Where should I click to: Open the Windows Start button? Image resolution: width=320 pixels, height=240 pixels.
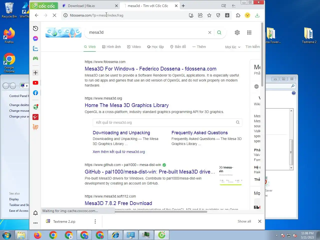7,235
